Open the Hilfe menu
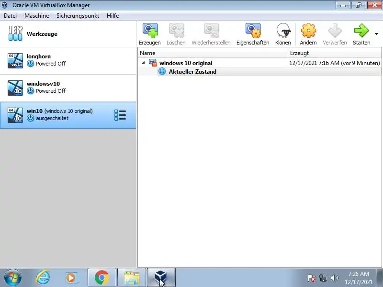 click(x=113, y=16)
